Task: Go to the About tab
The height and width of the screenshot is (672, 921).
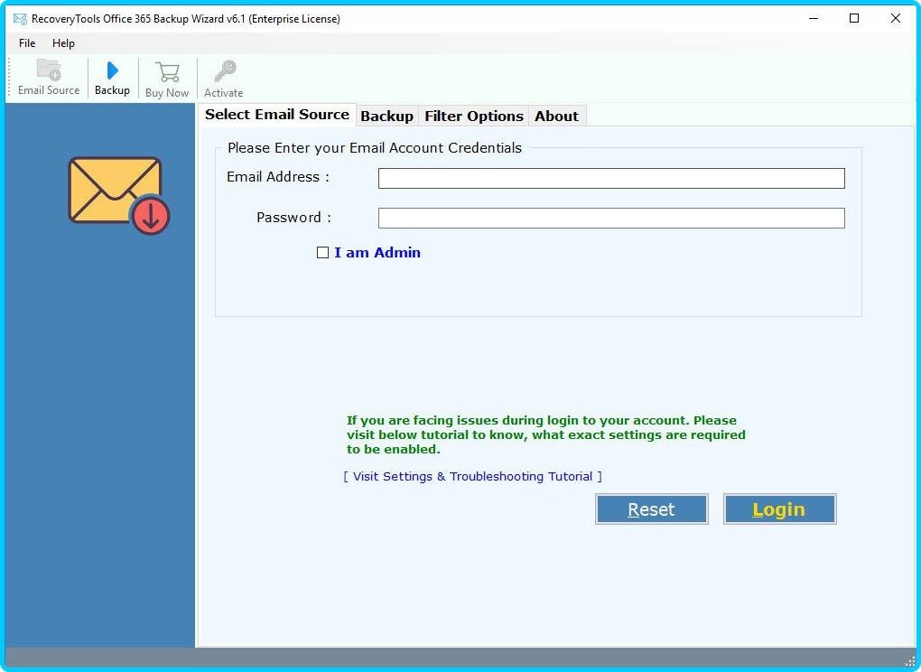Action: click(x=556, y=116)
